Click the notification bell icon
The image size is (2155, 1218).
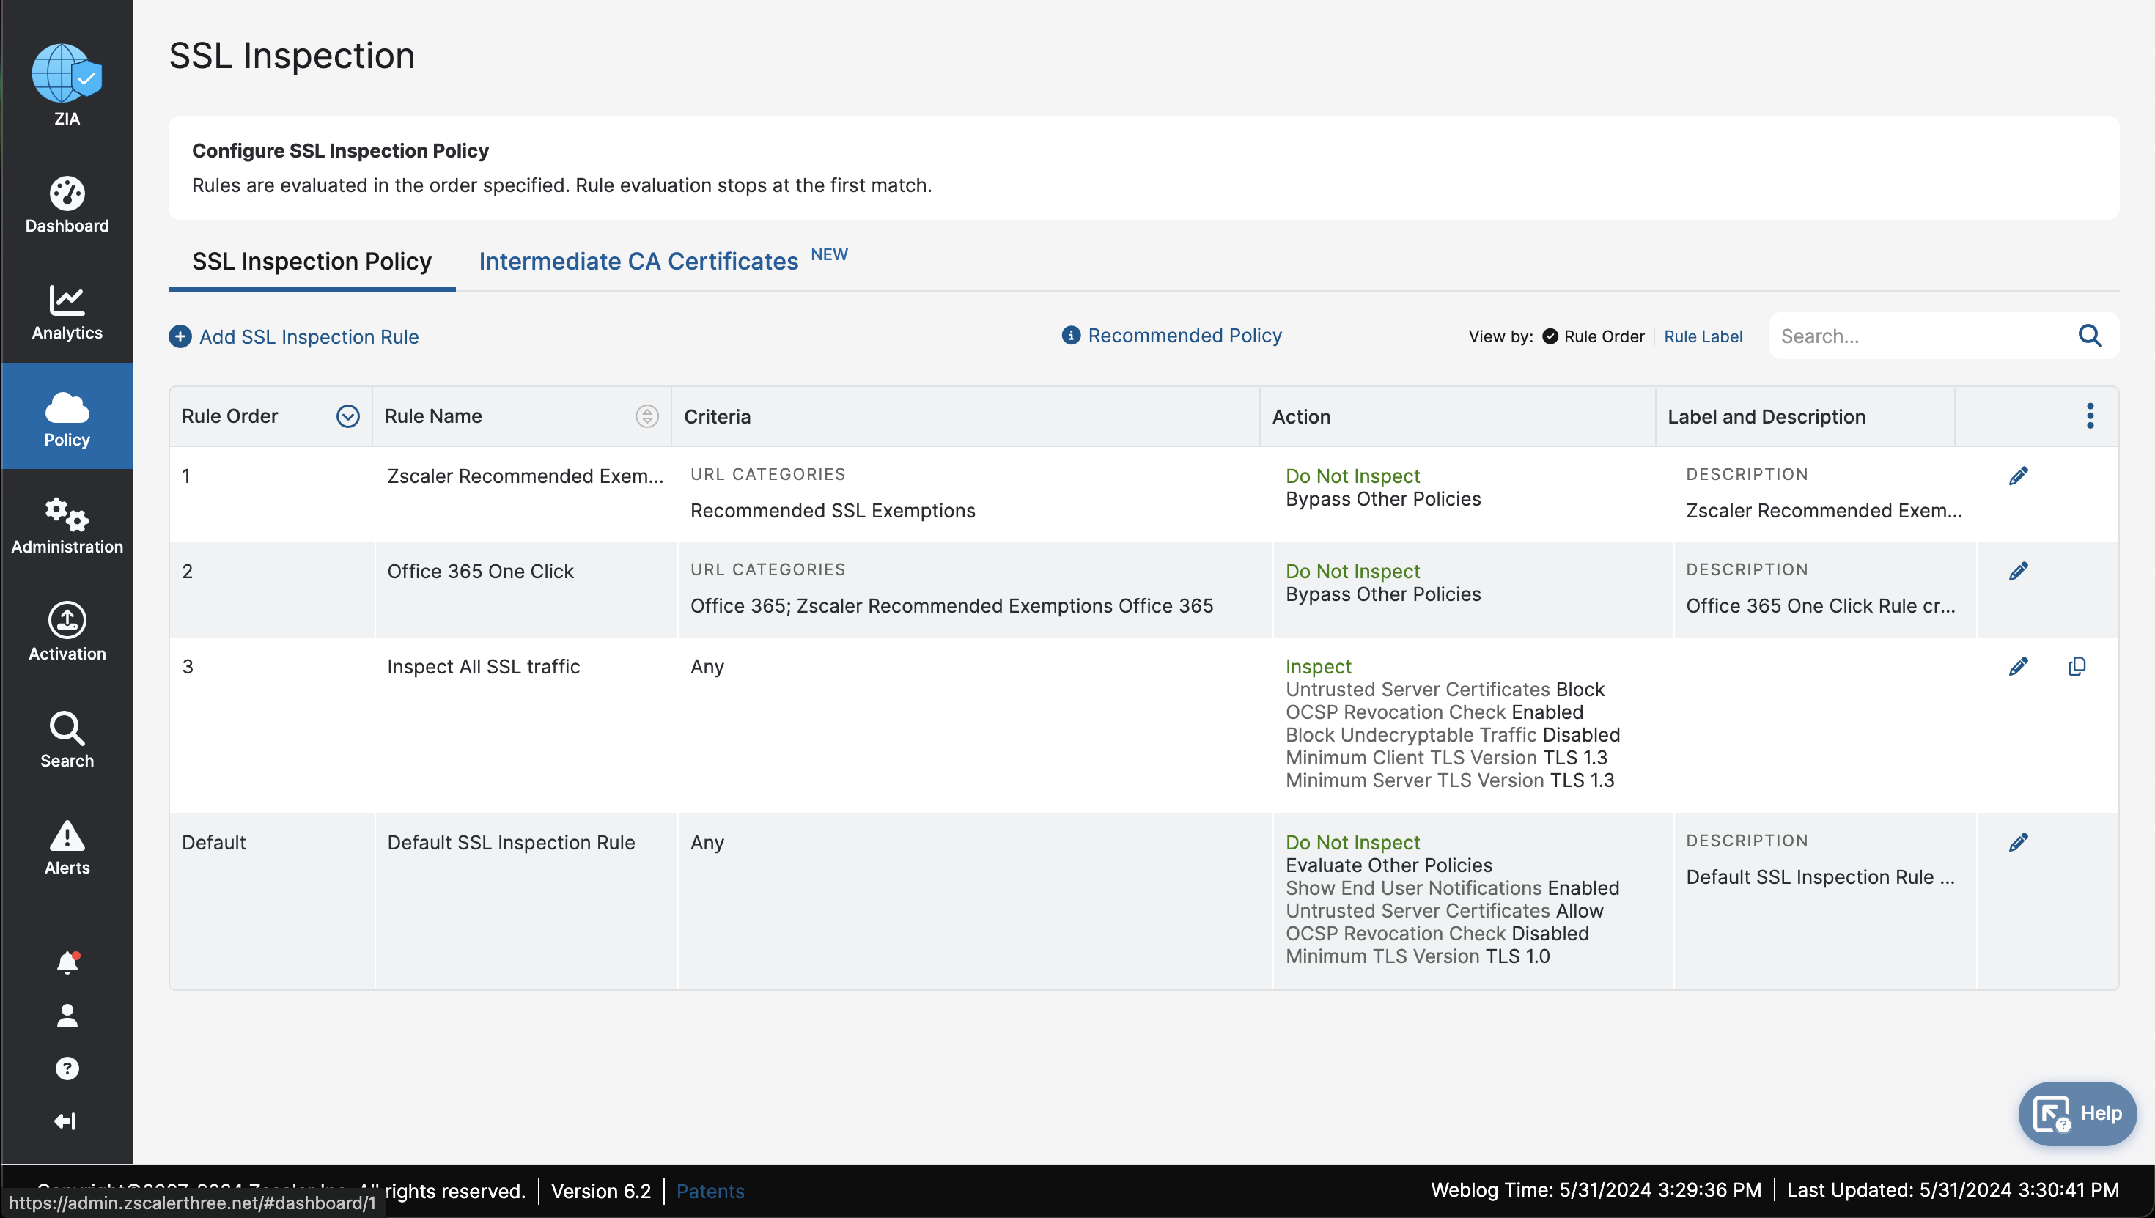tap(67, 963)
